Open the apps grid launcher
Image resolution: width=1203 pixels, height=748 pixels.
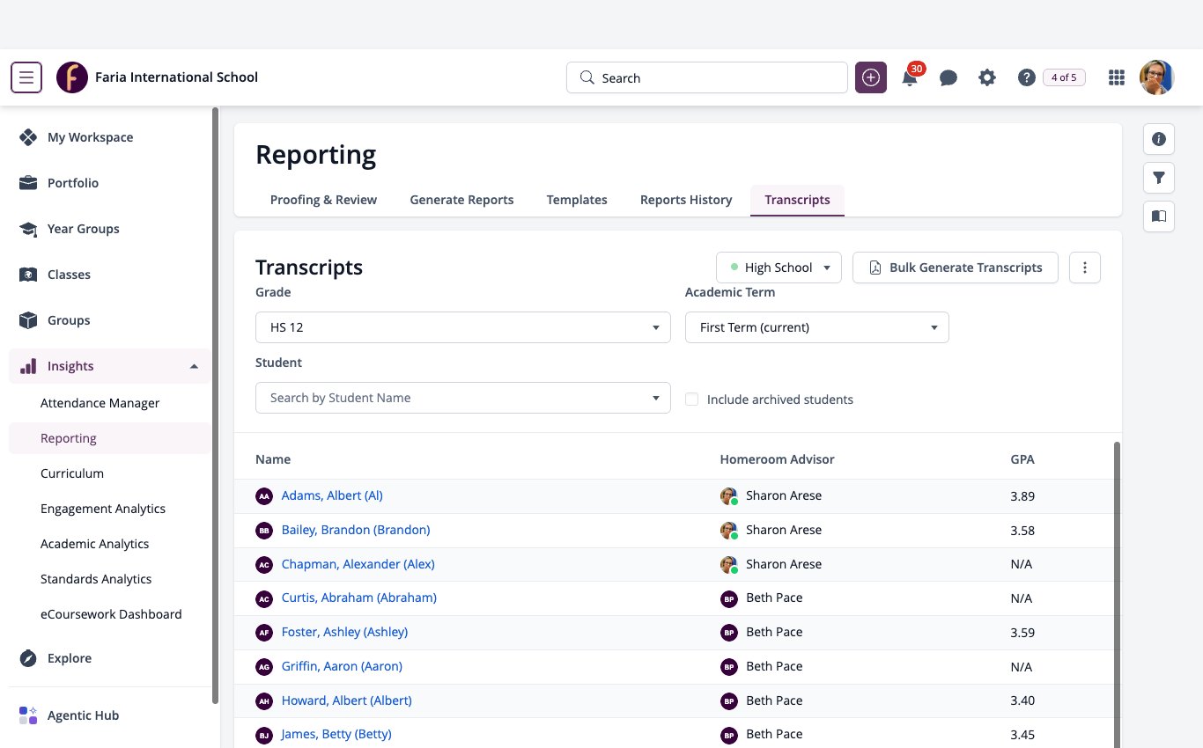1117,77
